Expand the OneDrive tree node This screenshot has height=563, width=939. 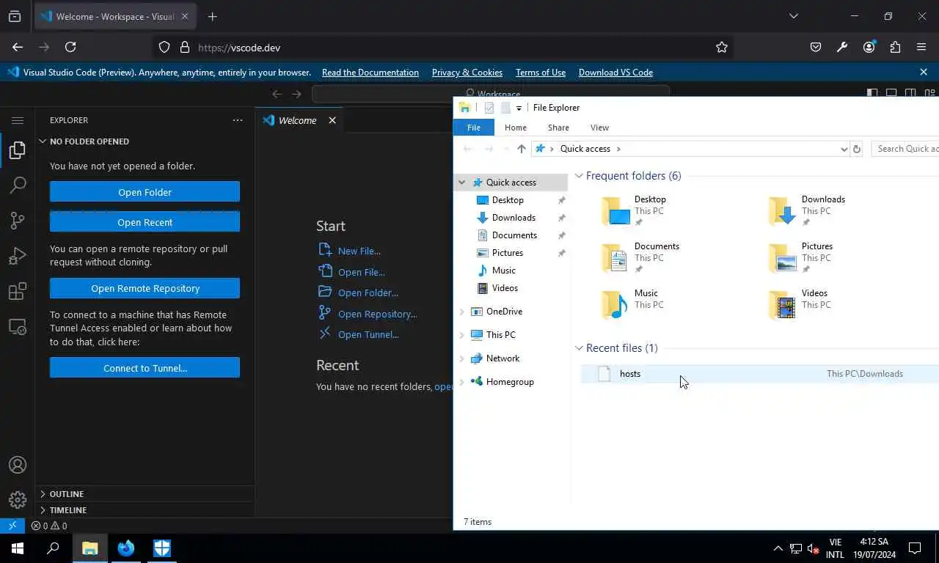point(462,312)
